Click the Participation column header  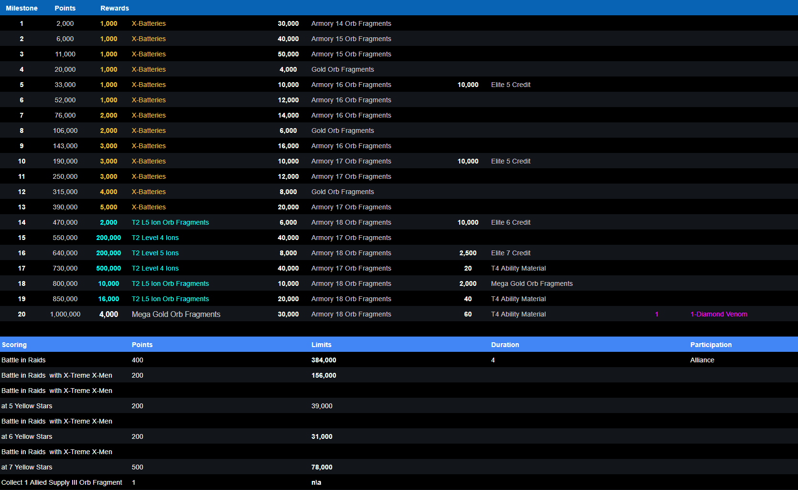pyautogui.click(x=711, y=345)
